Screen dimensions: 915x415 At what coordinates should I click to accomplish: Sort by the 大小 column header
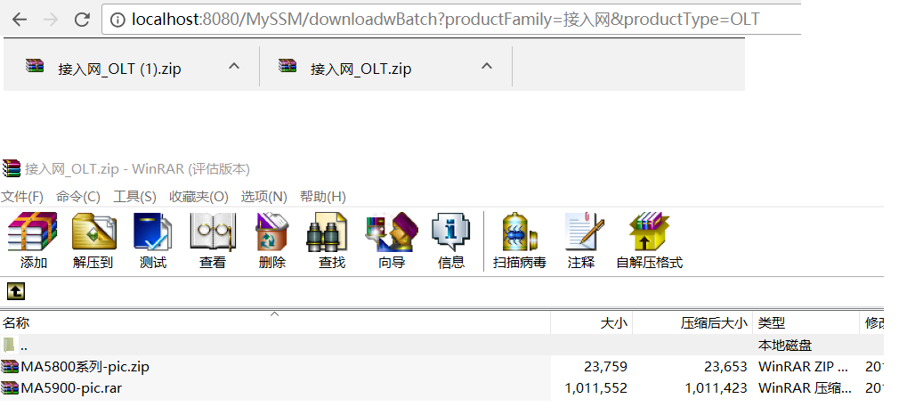pyautogui.click(x=592, y=322)
